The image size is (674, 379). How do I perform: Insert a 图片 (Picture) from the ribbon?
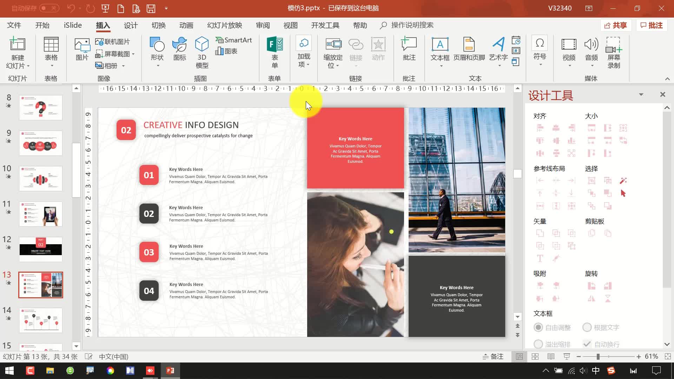(82, 49)
